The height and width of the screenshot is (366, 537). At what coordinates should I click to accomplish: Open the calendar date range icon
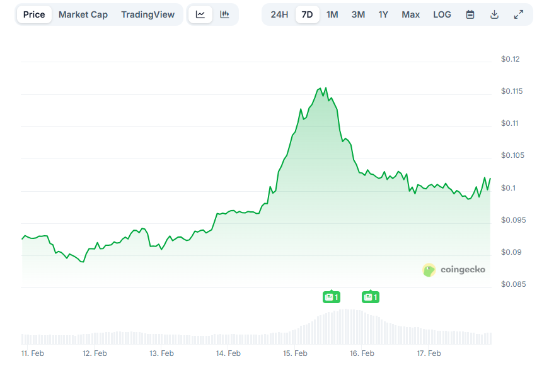[470, 14]
